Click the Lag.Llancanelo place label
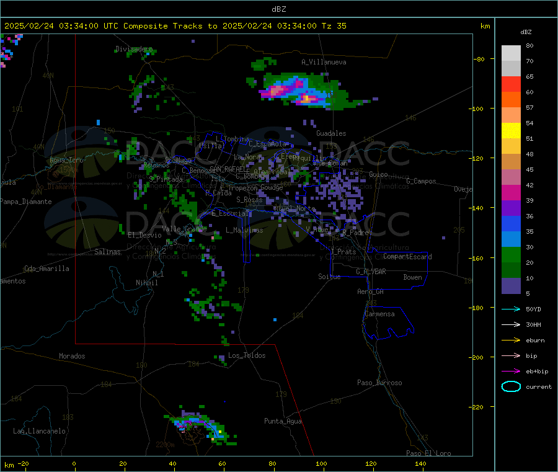Image resolution: width=558 pixels, height=472 pixels. 39,431
